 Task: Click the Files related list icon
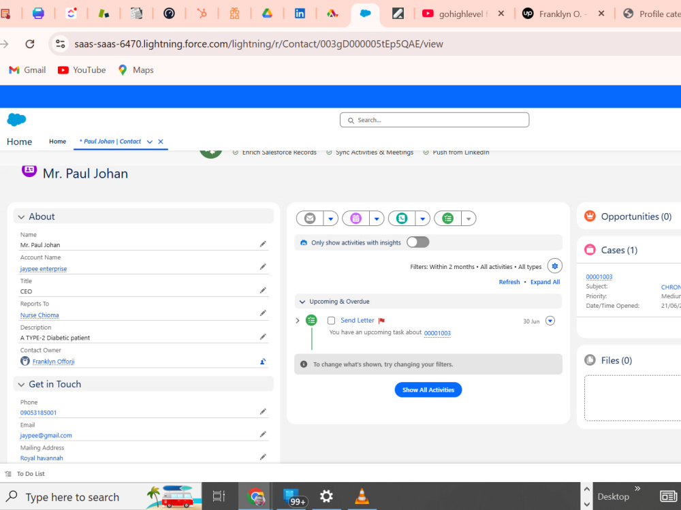pos(590,360)
